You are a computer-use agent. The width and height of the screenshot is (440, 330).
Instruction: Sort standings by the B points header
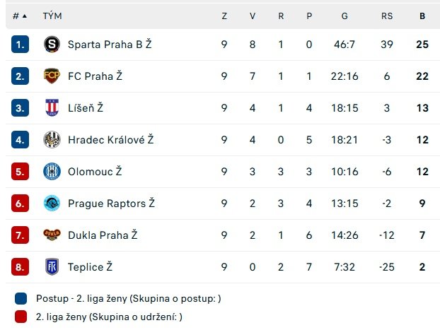[x=422, y=16]
